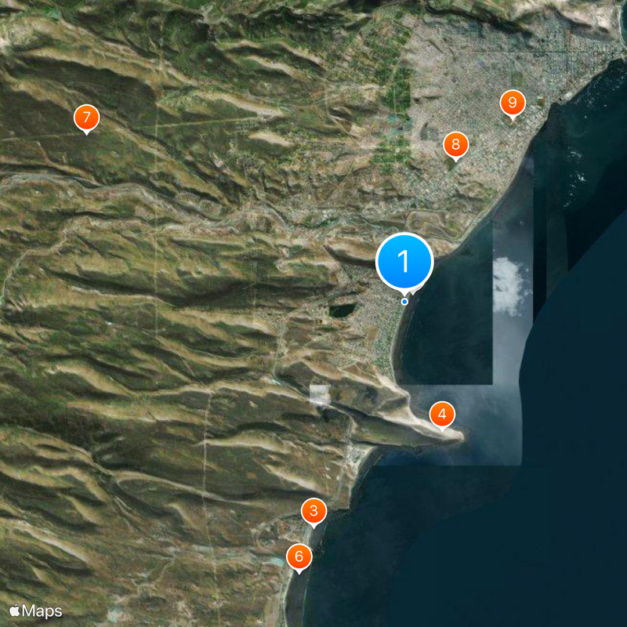Select pin 6 at the bottom coast
The height and width of the screenshot is (627, 627).
click(299, 556)
